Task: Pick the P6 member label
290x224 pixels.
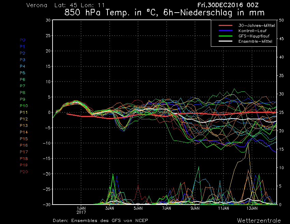Action: coord(23,79)
